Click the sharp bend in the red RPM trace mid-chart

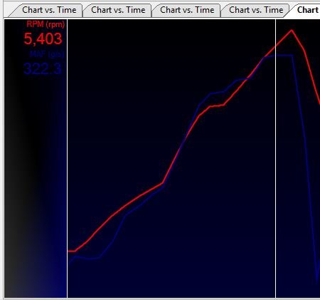[x=163, y=183]
